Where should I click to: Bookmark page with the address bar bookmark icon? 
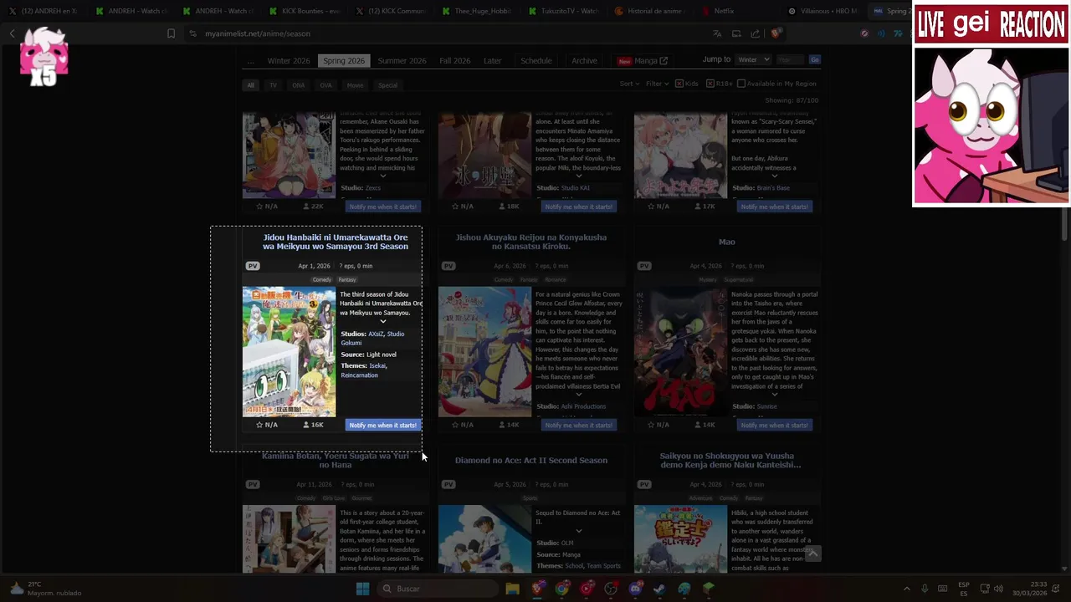point(171,33)
